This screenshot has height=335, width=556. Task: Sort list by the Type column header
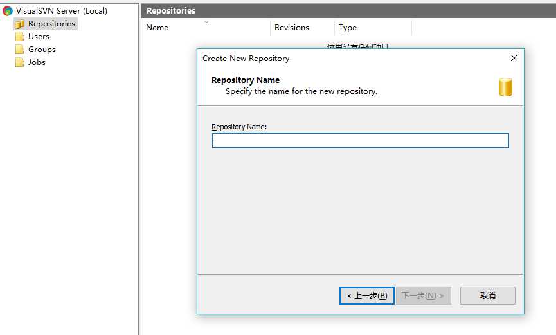tap(373, 27)
